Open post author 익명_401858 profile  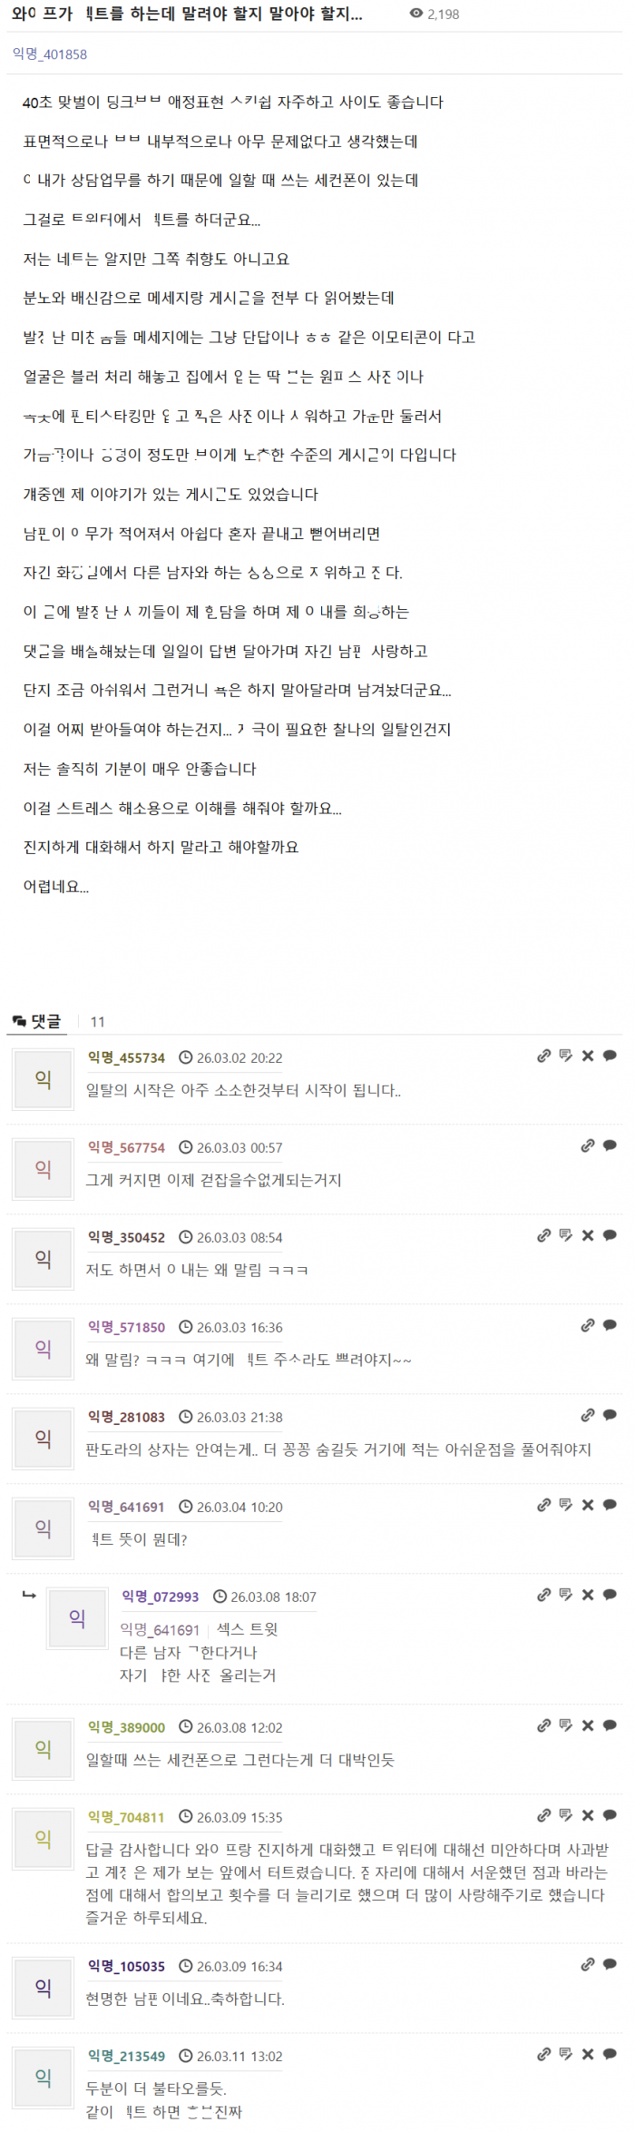coord(50,54)
